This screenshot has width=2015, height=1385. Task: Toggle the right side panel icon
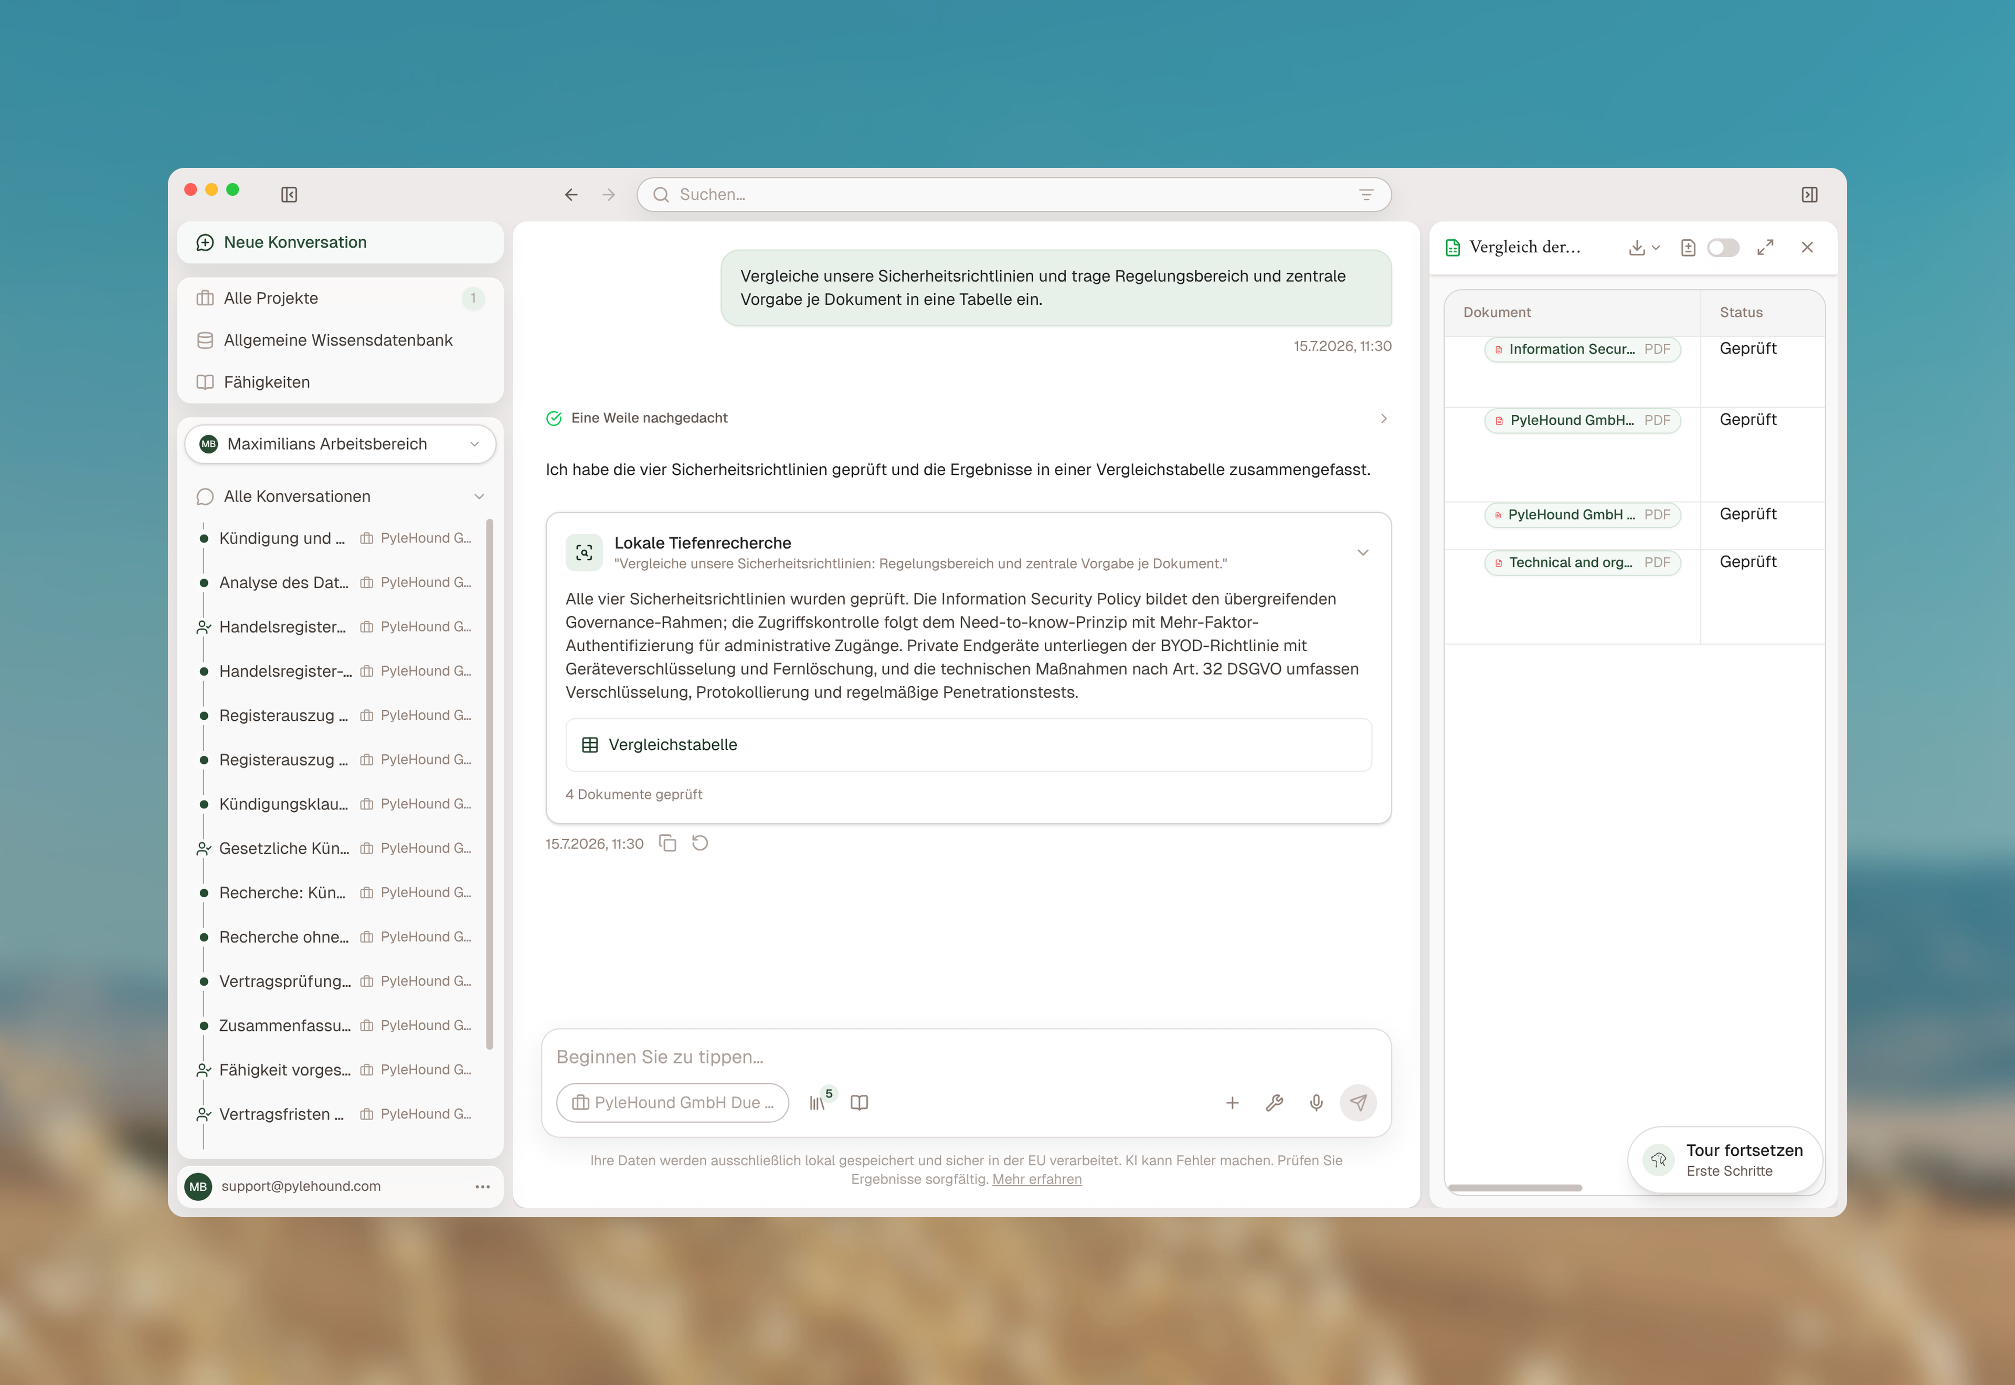[1809, 195]
